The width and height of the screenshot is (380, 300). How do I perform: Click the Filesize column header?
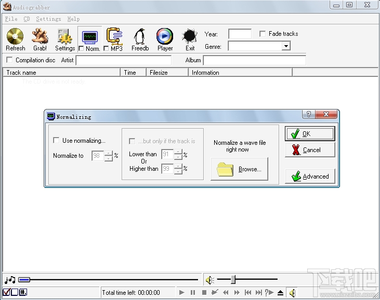pos(167,72)
